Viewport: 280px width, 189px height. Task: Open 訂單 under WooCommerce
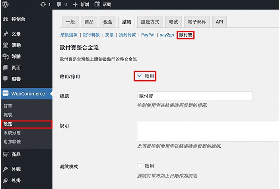tap(8, 106)
